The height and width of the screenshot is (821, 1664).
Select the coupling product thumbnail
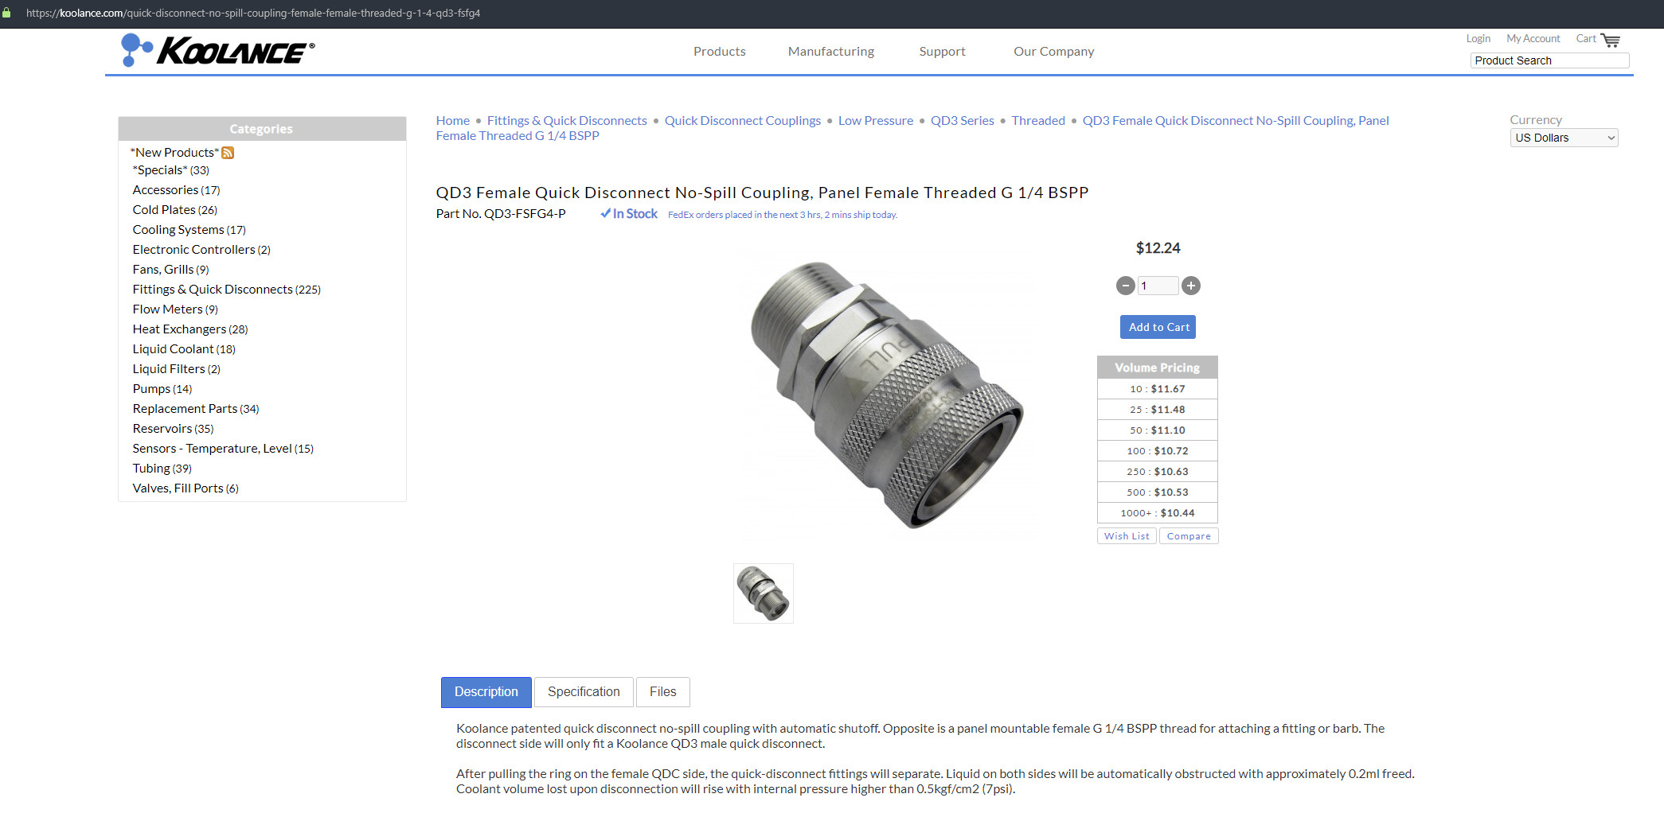[764, 593]
